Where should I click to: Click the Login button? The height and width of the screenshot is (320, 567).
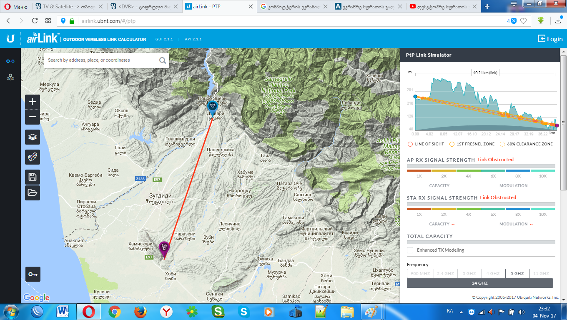(x=550, y=39)
